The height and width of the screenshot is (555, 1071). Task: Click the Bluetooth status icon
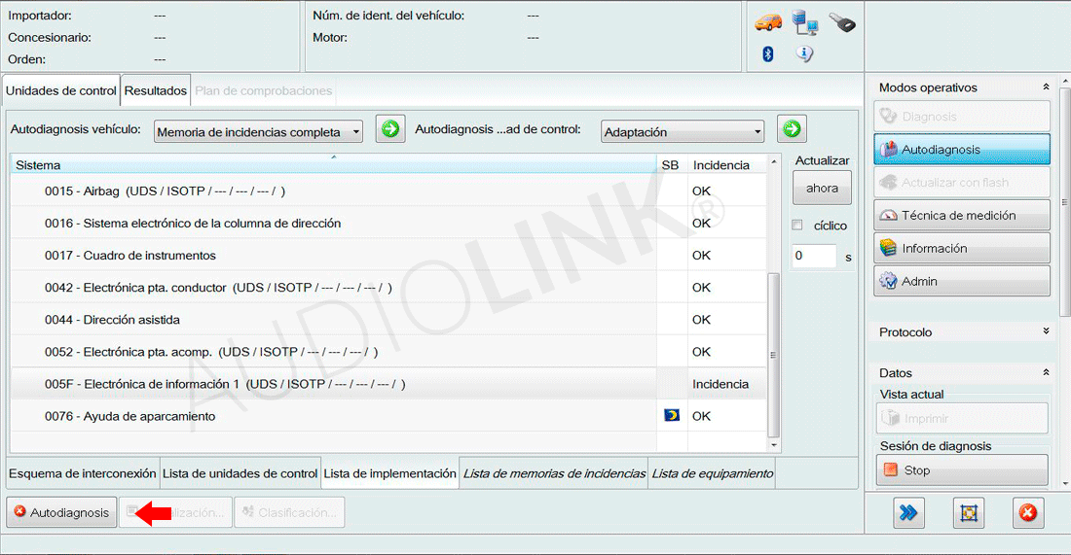[x=767, y=54]
